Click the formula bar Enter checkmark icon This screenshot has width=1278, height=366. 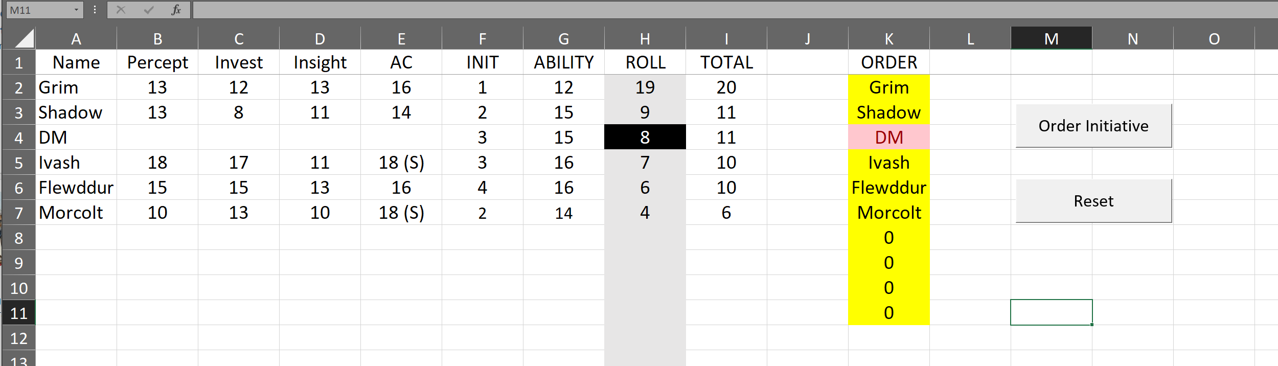point(149,10)
